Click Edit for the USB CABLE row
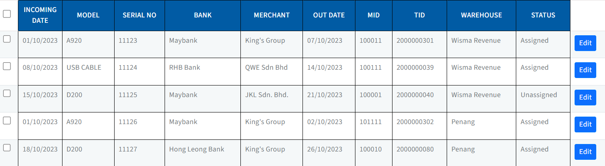605x166 pixels. [x=585, y=70]
